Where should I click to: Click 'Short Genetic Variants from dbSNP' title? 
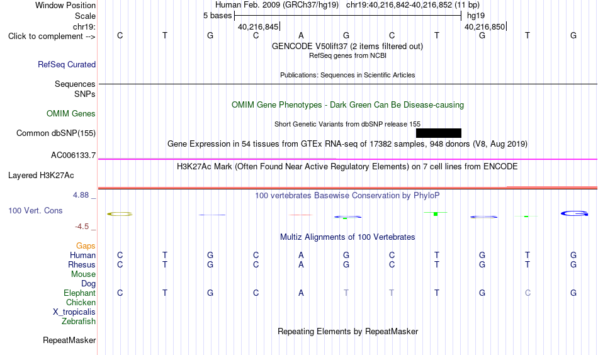coord(347,124)
